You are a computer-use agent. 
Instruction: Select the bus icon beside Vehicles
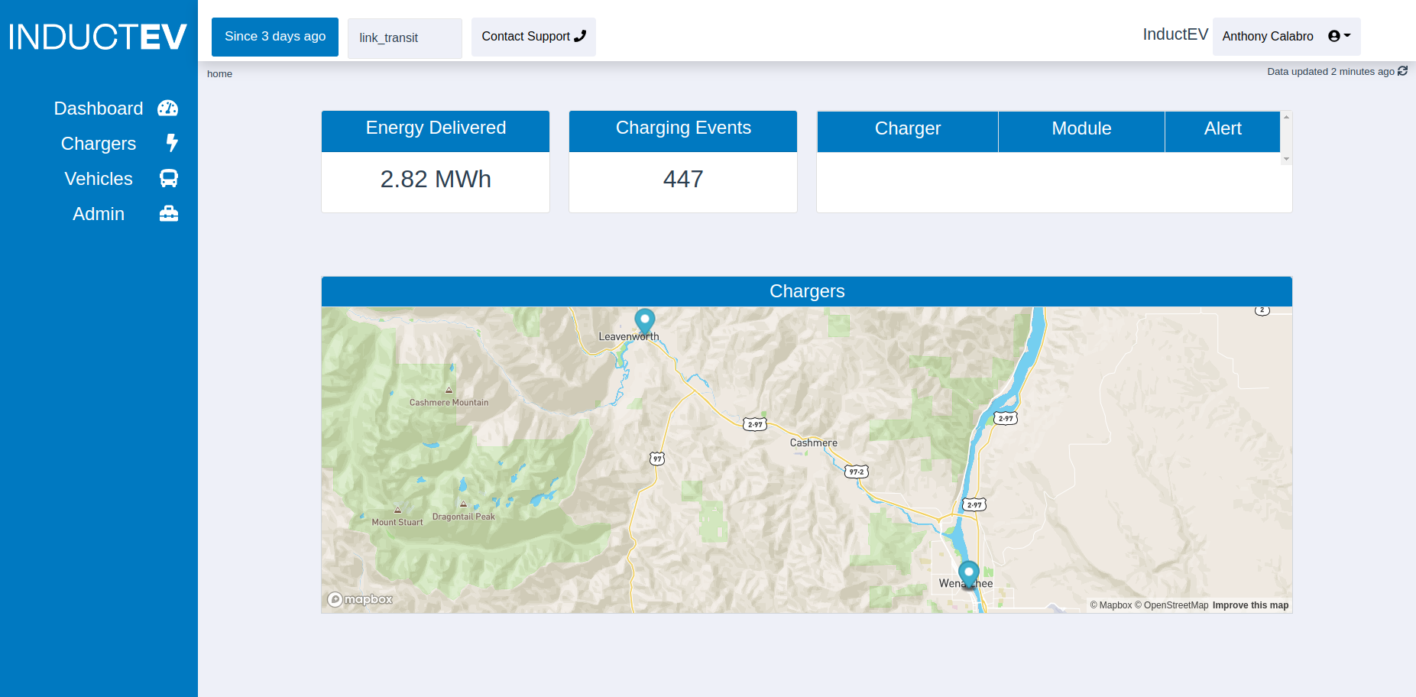click(x=167, y=178)
